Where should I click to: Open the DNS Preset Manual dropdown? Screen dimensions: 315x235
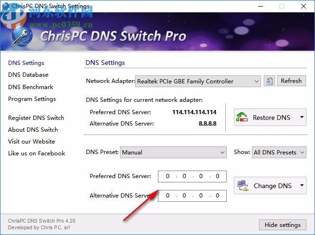point(173,152)
